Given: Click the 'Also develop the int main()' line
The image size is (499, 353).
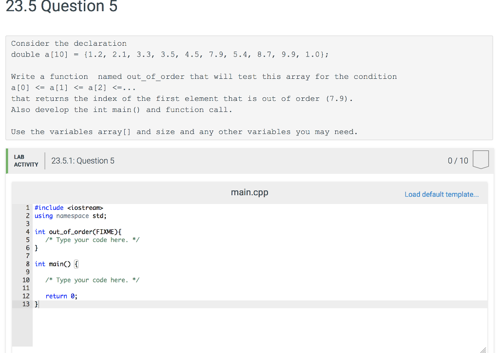Looking at the screenshot, I should pyautogui.click(x=121, y=110).
